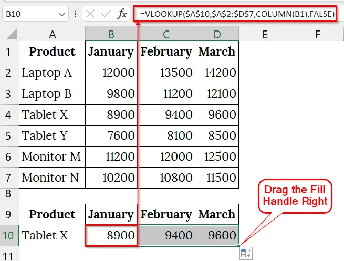Screen dimensions: 344x261
Task: Select the Laptop A cell
Action: pos(52,72)
